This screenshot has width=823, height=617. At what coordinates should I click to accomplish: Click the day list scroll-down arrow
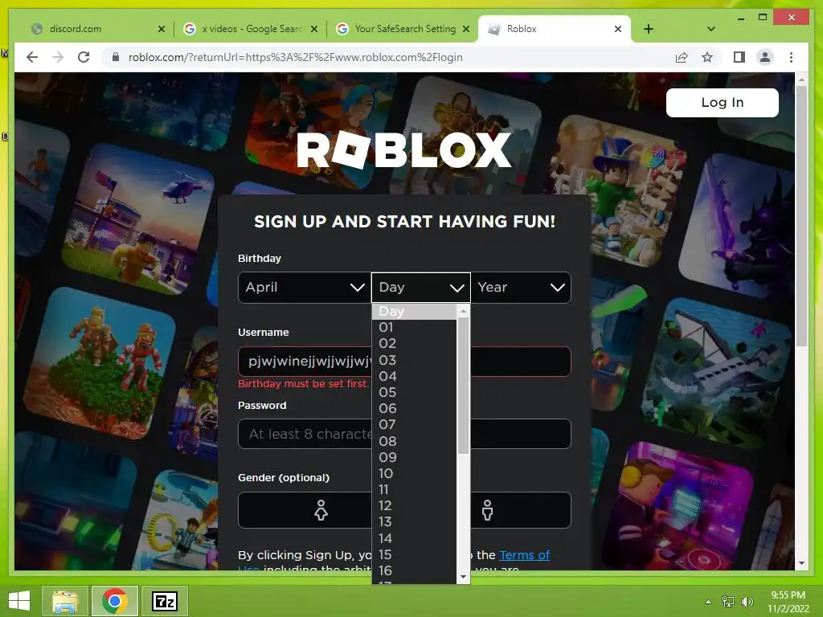coord(463,577)
